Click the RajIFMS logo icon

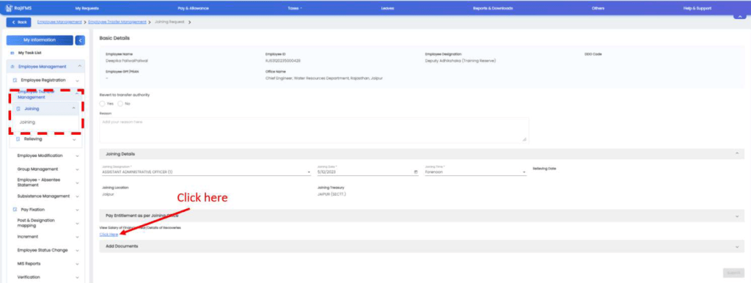(9, 8)
